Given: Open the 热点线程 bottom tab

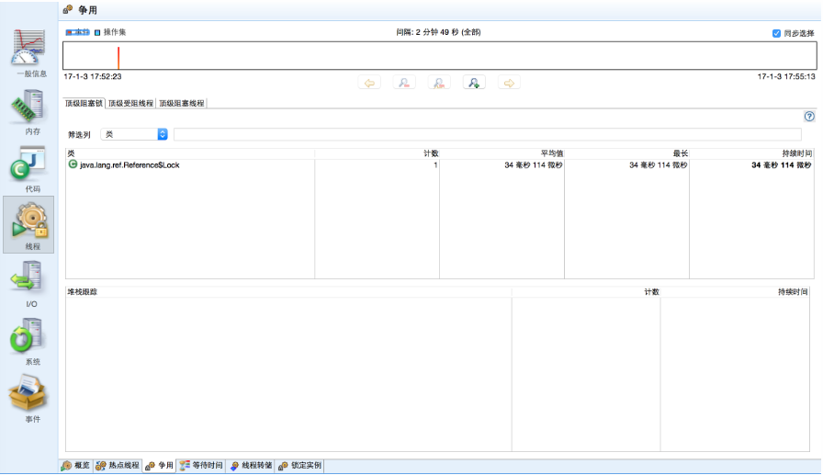Looking at the screenshot, I should pos(118,466).
